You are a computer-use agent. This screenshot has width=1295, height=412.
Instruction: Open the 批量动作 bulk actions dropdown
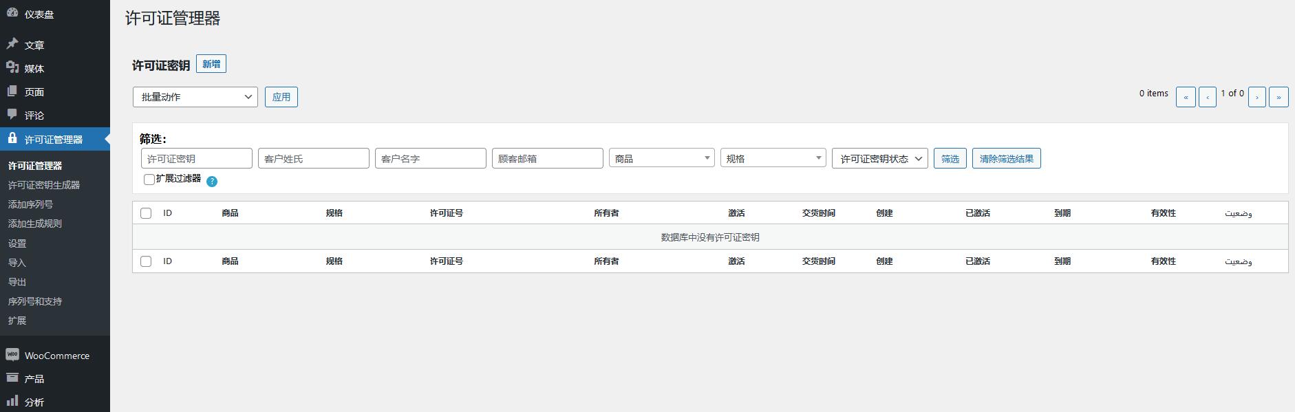point(195,97)
